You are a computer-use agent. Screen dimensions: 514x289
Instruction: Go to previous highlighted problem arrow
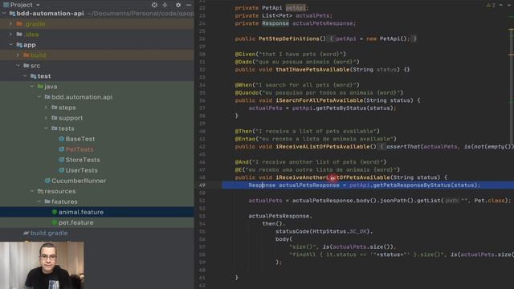pyautogui.click(x=500, y=5)
